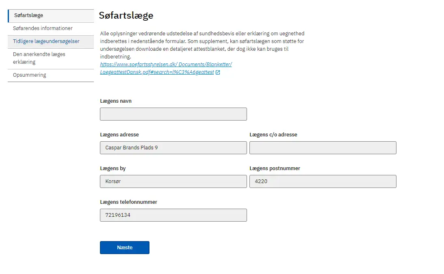444x274 pixels.
Task: Select the Søfartslæge sidebar step
Action: pyautogui.click(x=51, y=15)
